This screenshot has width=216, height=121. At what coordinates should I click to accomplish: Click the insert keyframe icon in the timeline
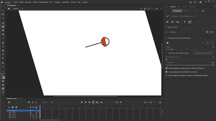pos(82,102)
